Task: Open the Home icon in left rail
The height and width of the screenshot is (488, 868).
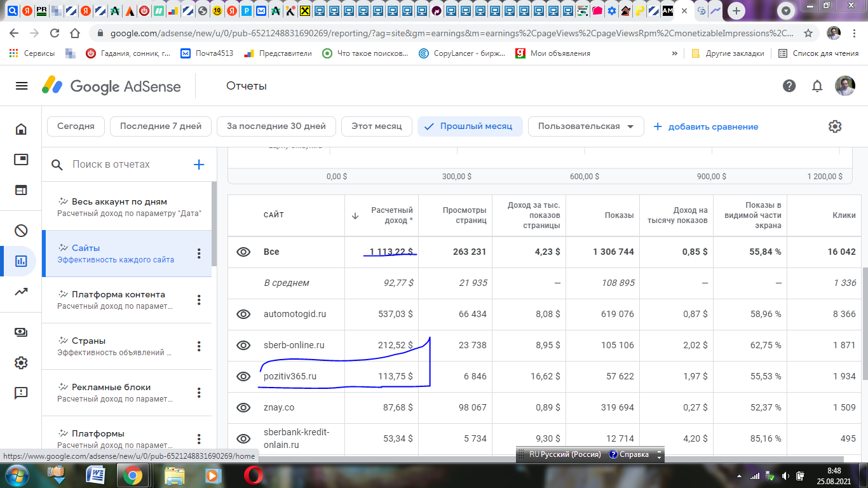Action: click(x=21, y=129)
